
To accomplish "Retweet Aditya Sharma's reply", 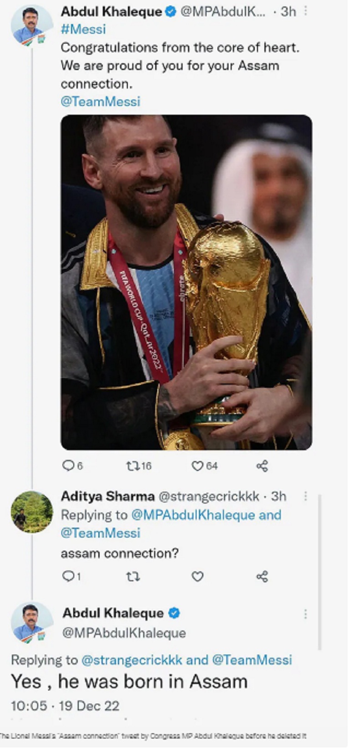I will click(x=132, y=576).
